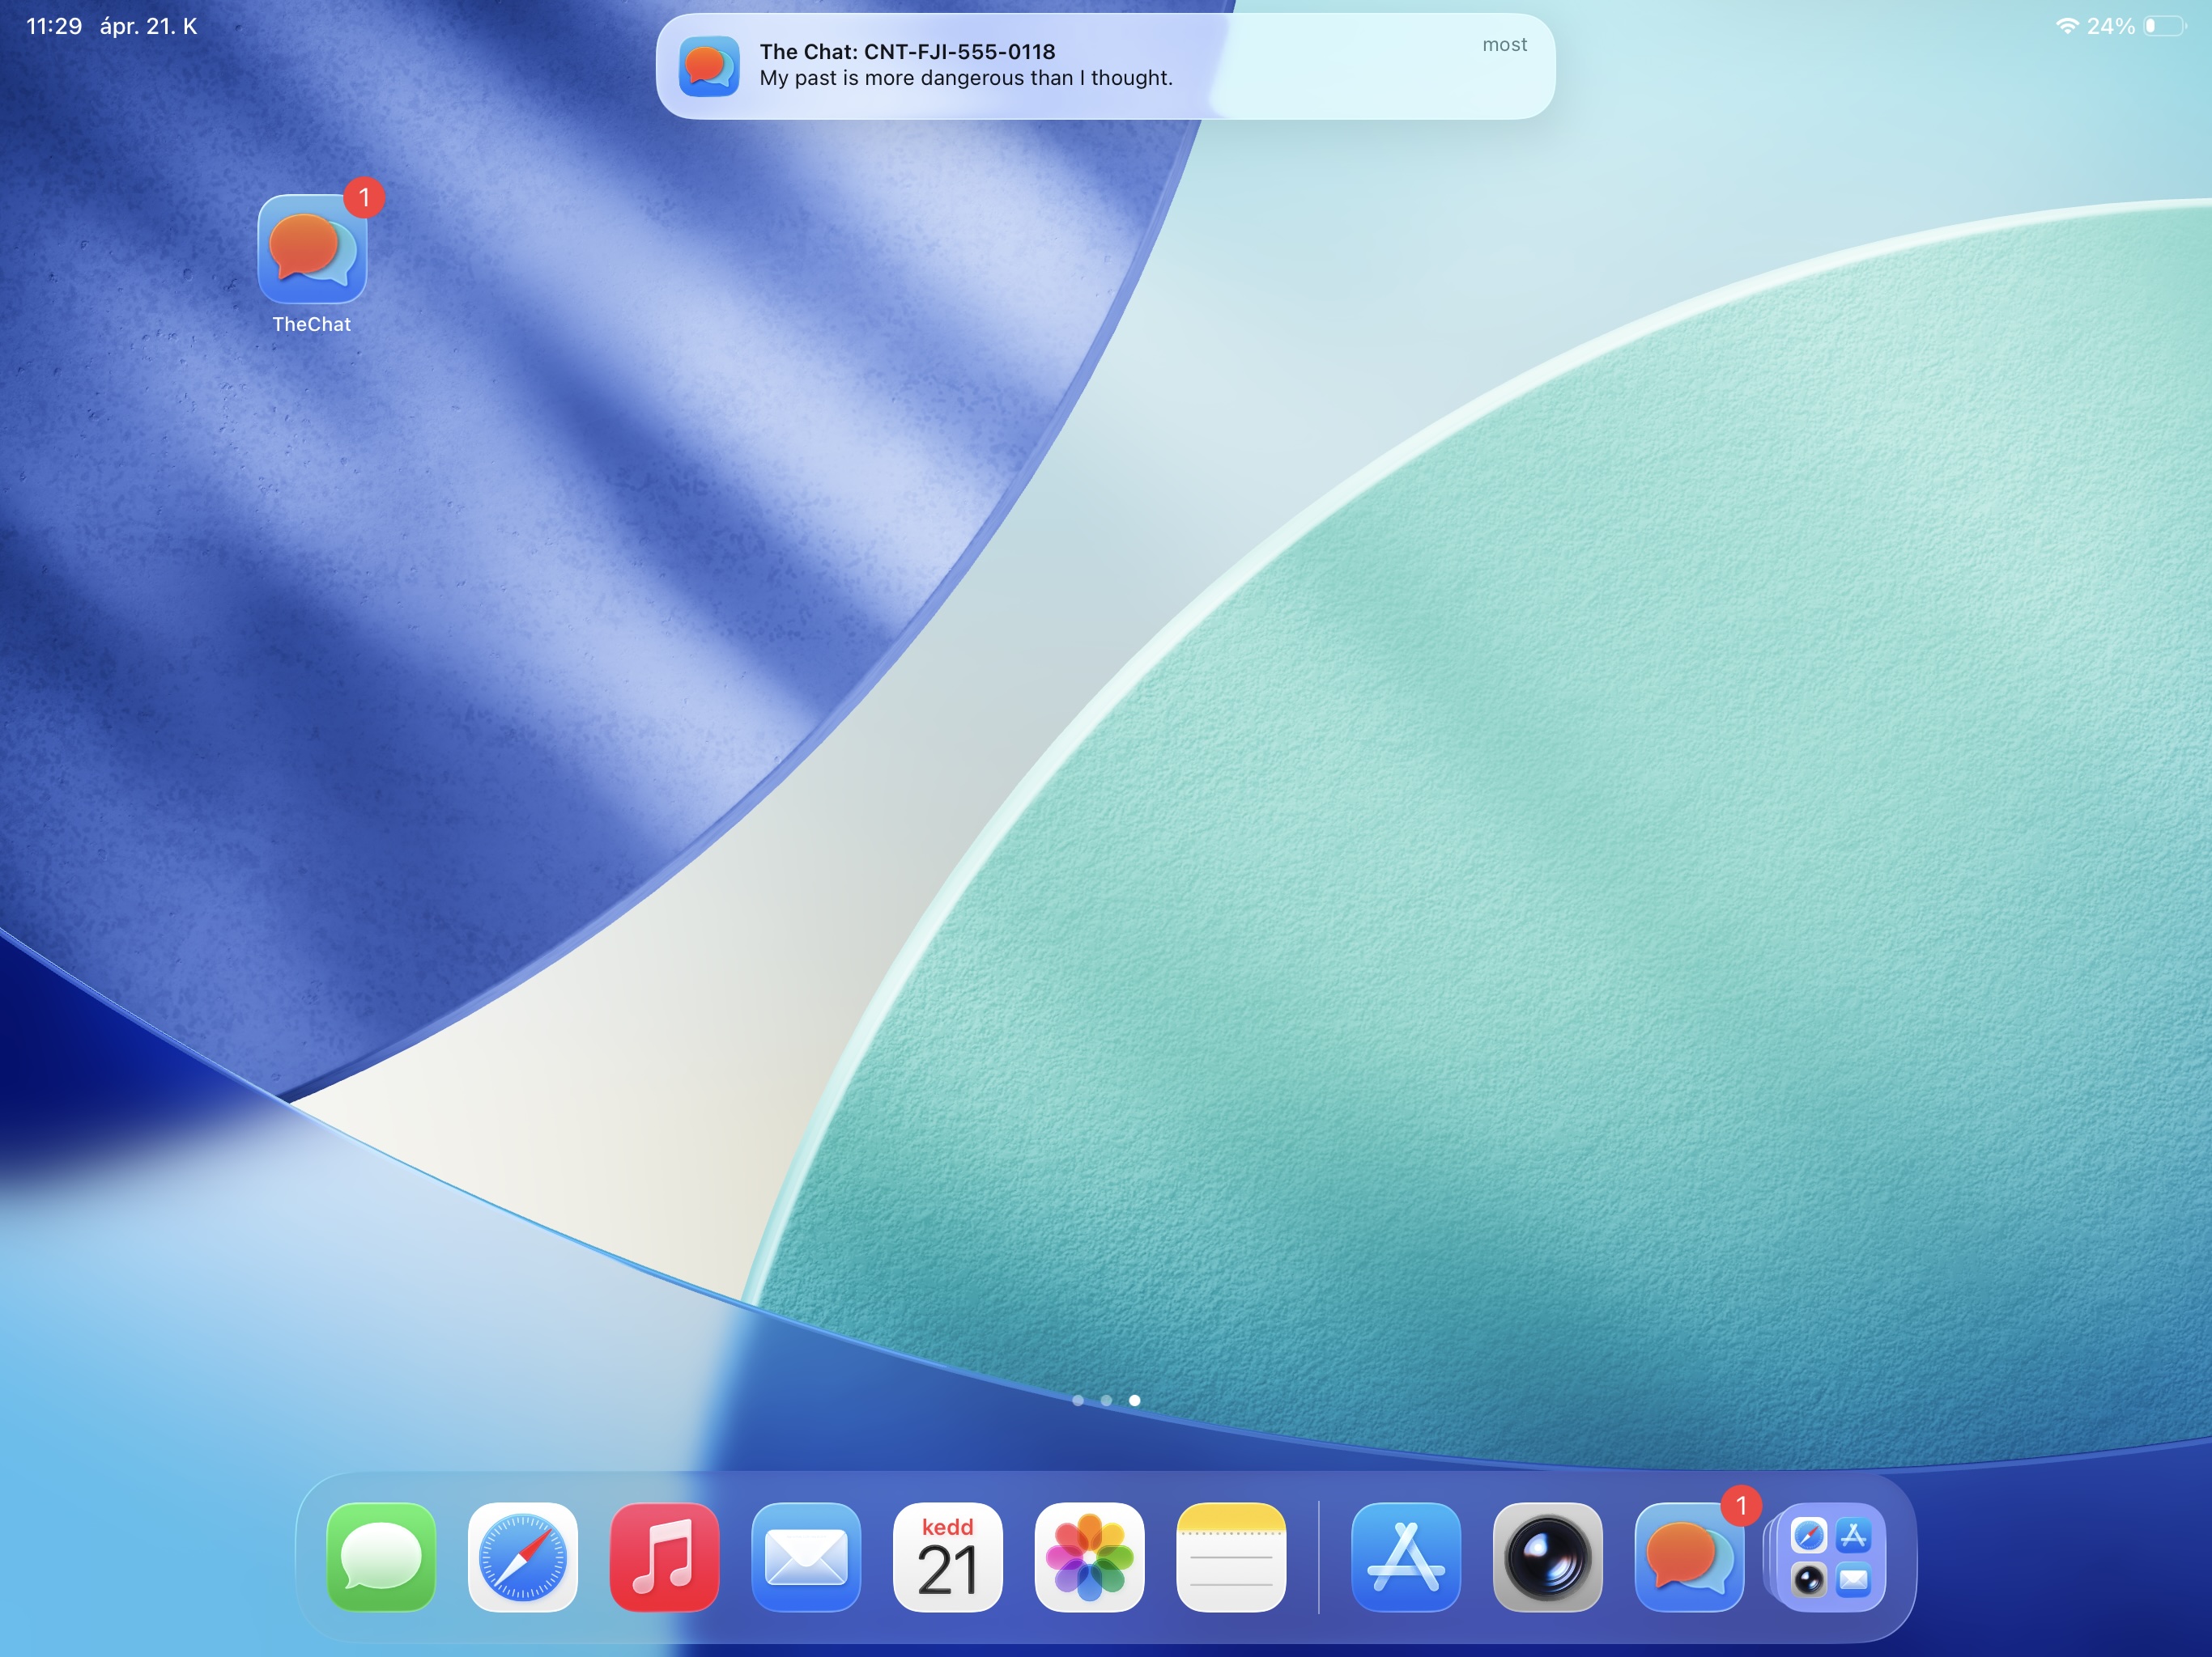Tap the time 11:29 in status bar
This screenshot has width=2212, height=1657.
[x=54, y=26]
